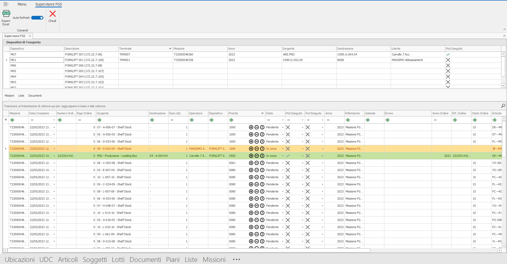Increase priority with plus icon in first row
The width and height of the screenshot is (507, 264).
[x=251, y=127]
